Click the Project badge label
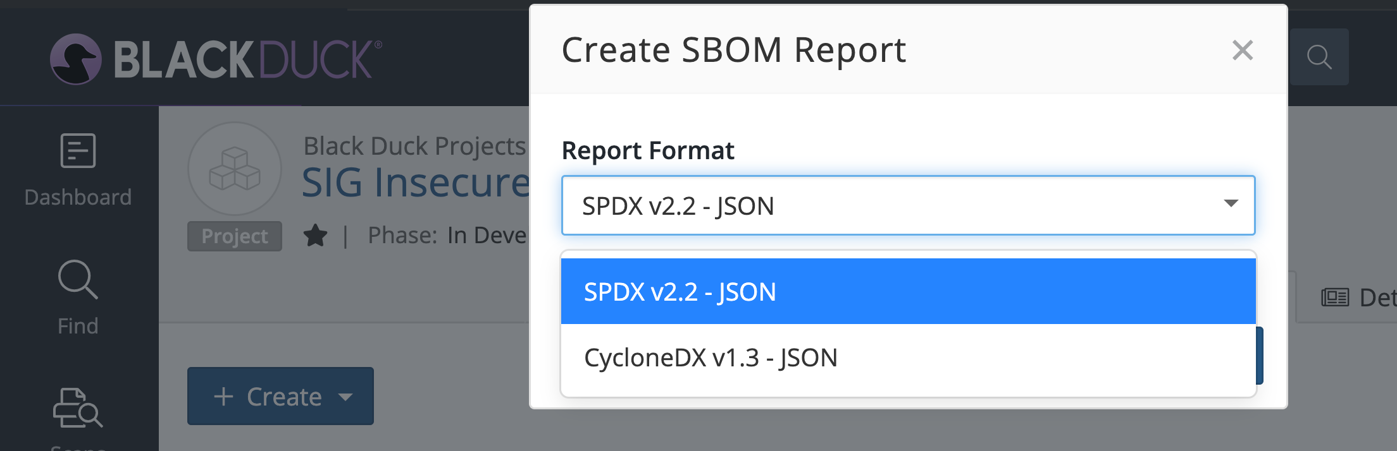The width and height of the screenshot is (1397, 451). pos(234,236)
